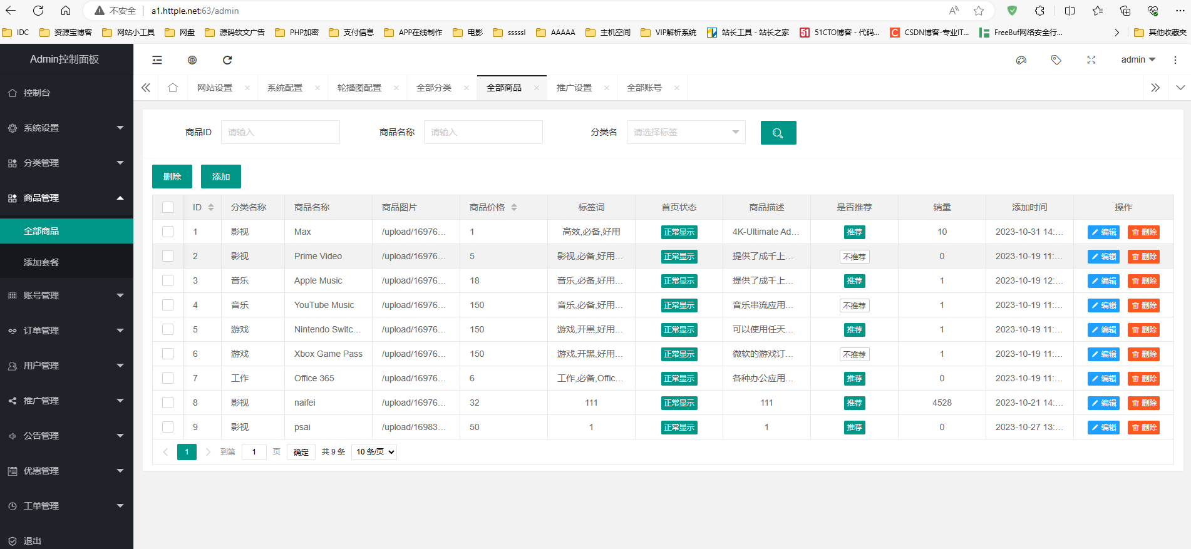The height and width of the screenshot is (549, 1191).
Task: Bookmark page with star icon
Action: tap(979, 11)
